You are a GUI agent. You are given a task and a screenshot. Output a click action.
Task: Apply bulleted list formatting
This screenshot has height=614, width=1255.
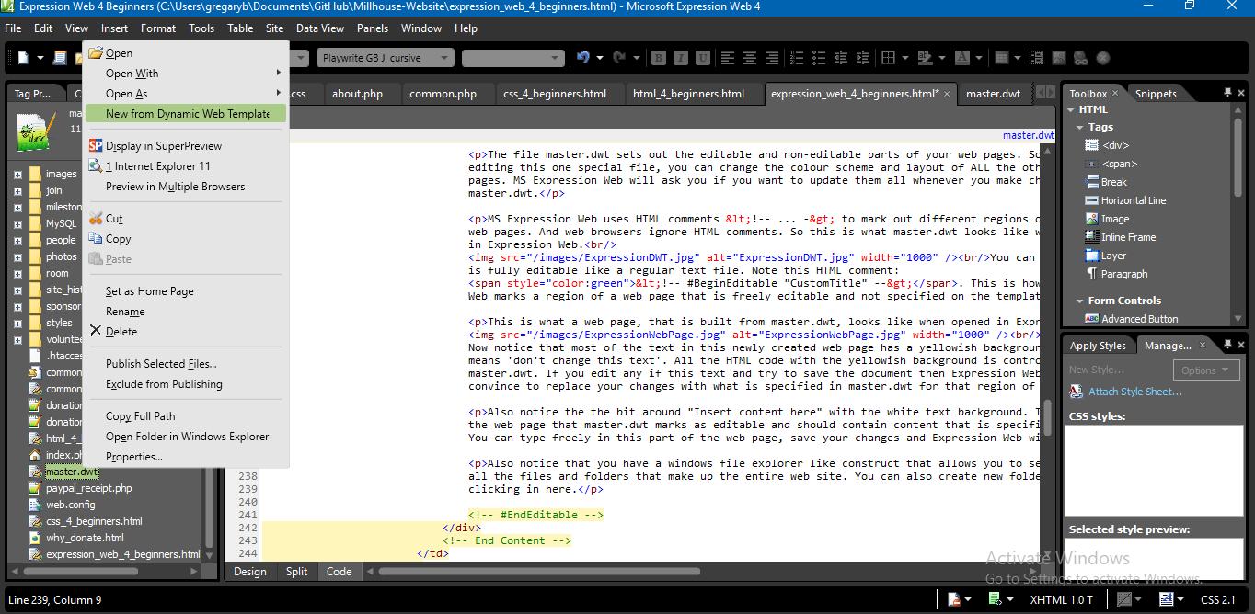(820, 58)
